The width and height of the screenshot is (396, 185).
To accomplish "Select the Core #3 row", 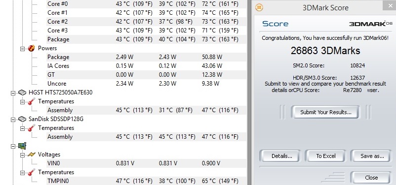I will point(146,31).
